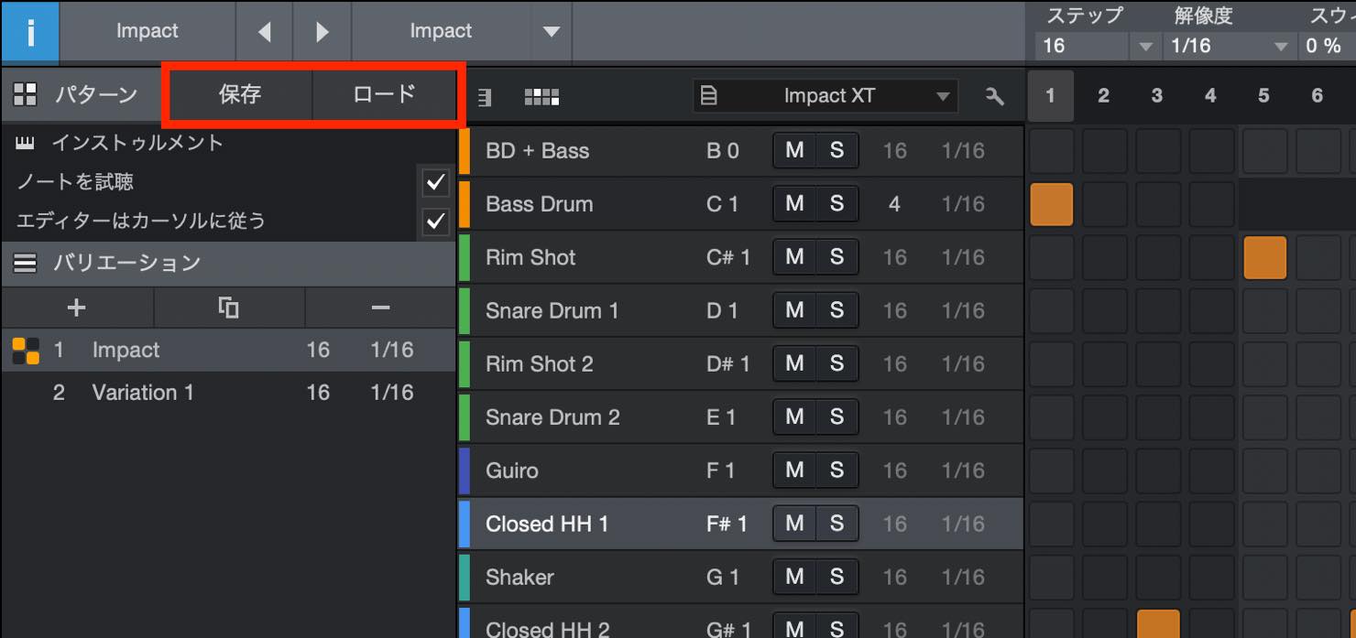Click step column header 1
Image resolution: width=1356 pixels, height=638 pixels.
coord(1050,96)
